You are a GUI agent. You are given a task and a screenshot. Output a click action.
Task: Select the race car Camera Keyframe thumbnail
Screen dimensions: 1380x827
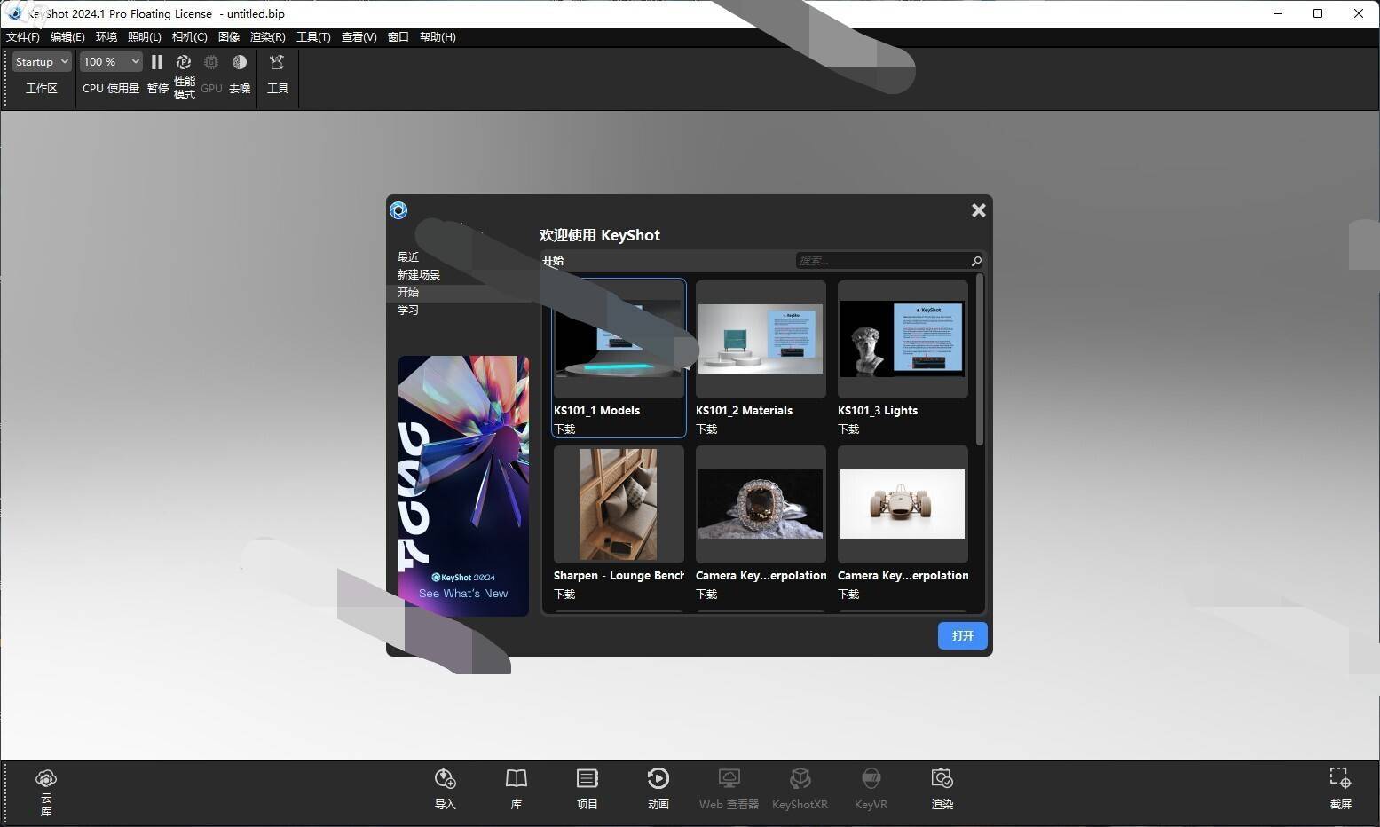coord(903,504)
